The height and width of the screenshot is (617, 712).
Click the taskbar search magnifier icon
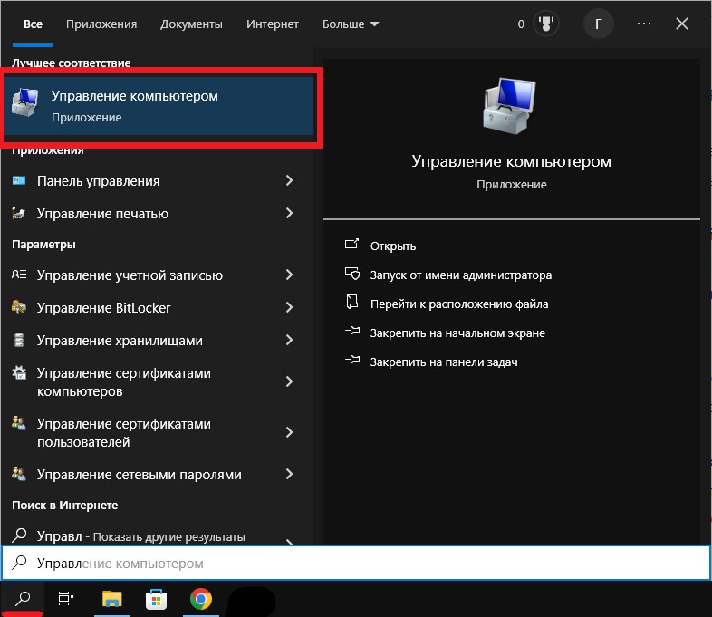[x=24, y=598]
